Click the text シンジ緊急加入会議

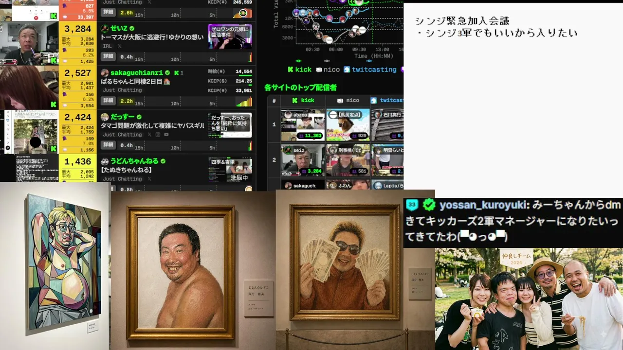462,21
